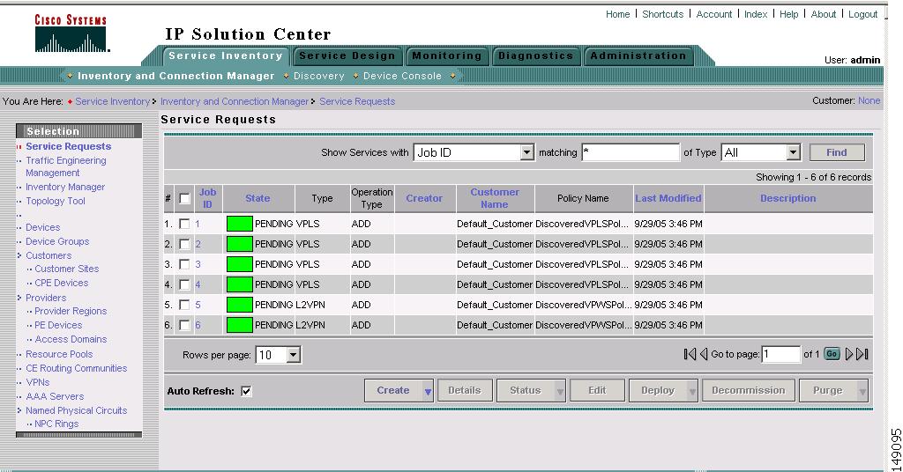The height and width of the screenshot is (472, 903).
Task: Open the Job ID search field dropdown
Action: (526, 152)
